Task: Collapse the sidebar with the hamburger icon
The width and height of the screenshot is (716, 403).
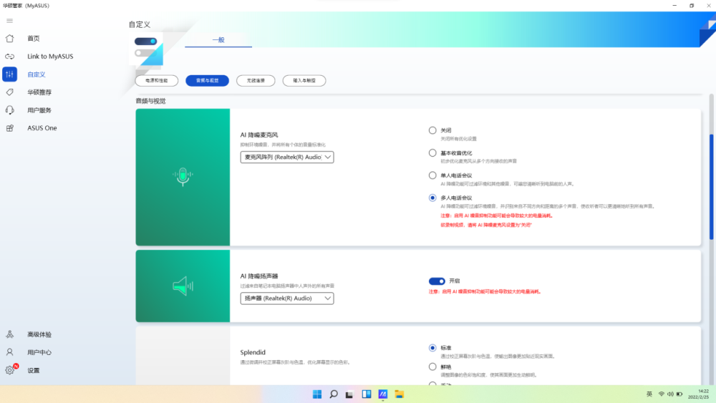Action: (9, 21)
